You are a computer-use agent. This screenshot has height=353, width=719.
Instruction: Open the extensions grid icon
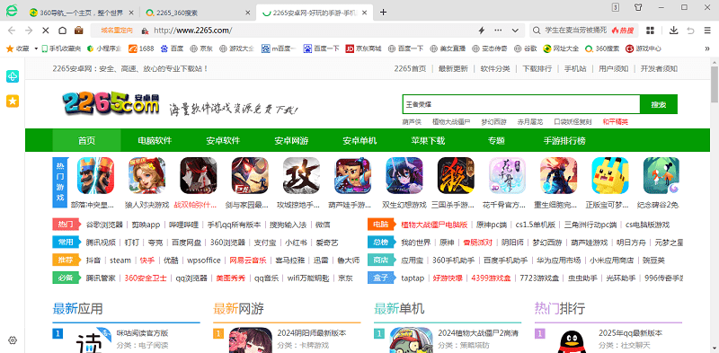pos(650,31)
